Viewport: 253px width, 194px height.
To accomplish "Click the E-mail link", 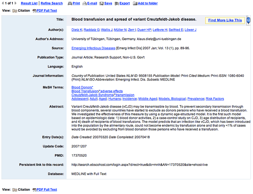I will [92, 3].
